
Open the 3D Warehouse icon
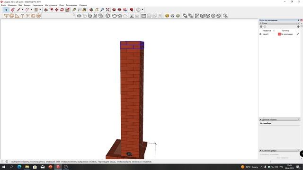click(x=114, y=9)
